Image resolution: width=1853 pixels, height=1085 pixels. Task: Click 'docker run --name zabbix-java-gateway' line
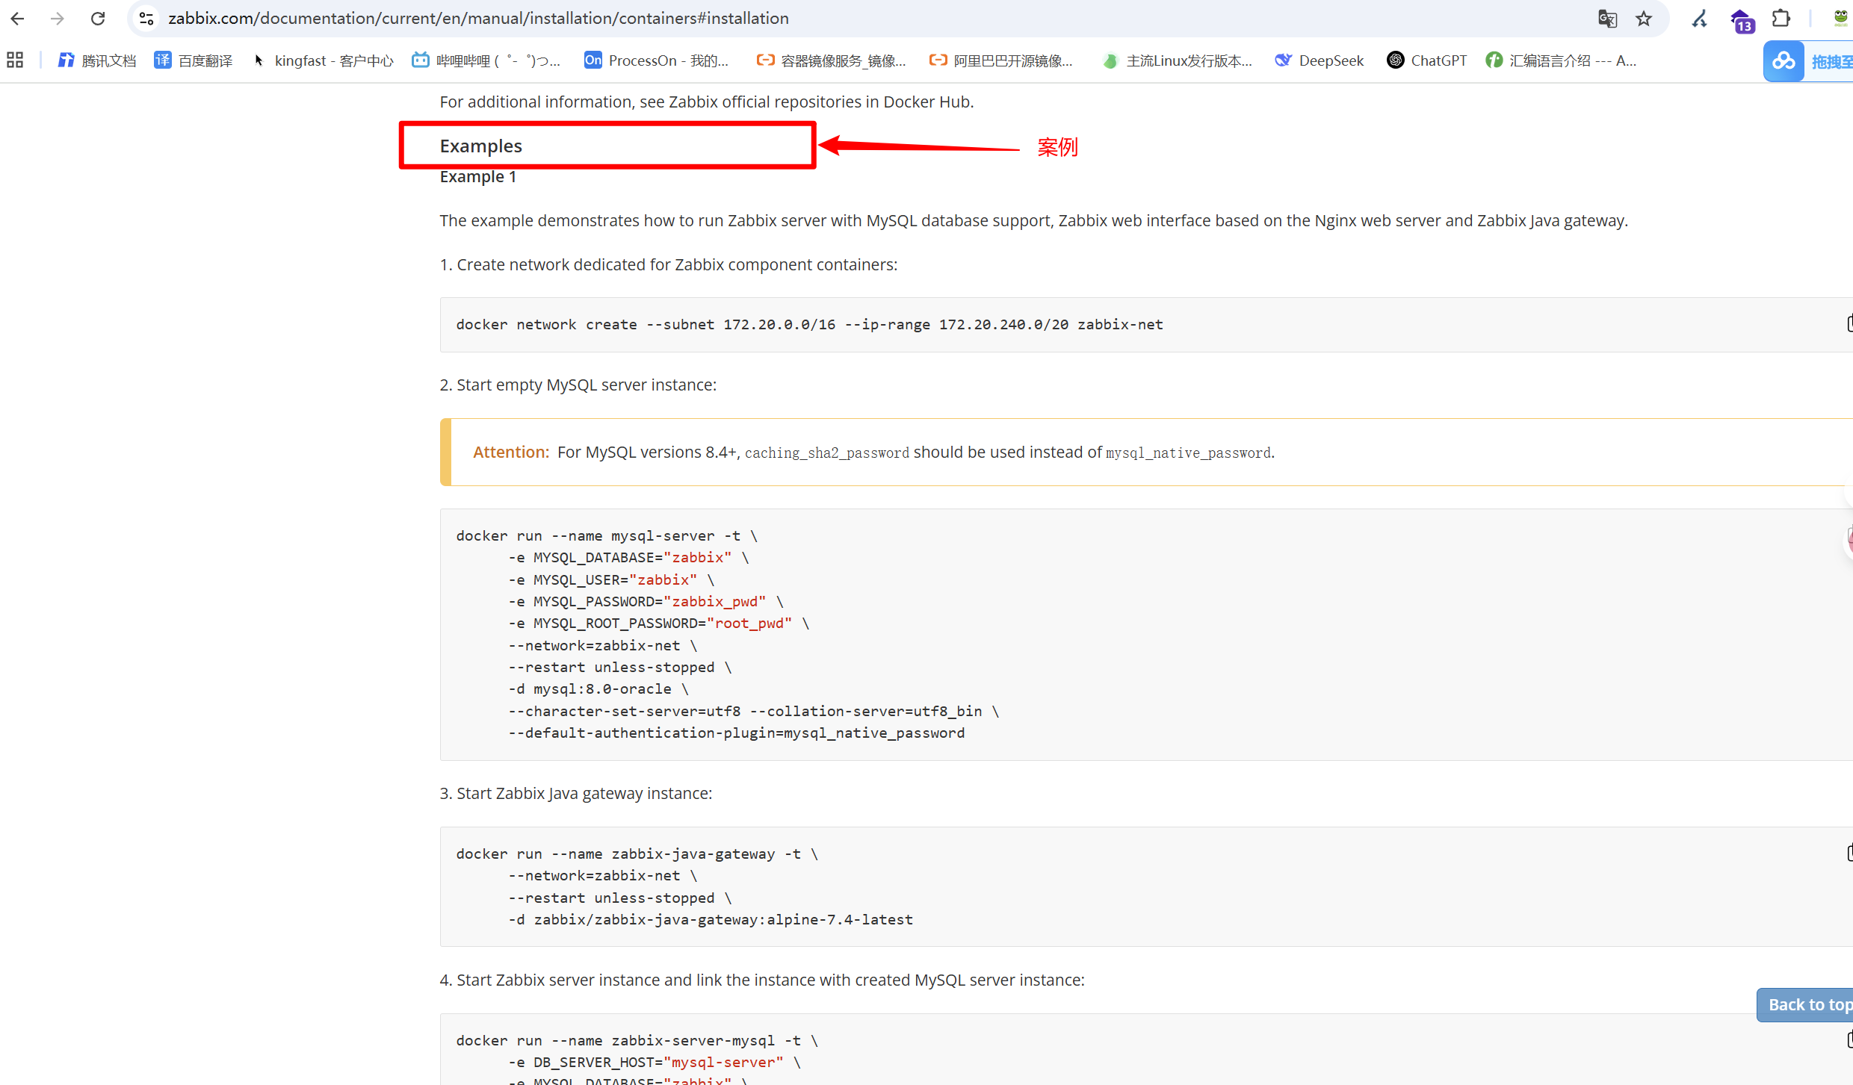(637, 854)
